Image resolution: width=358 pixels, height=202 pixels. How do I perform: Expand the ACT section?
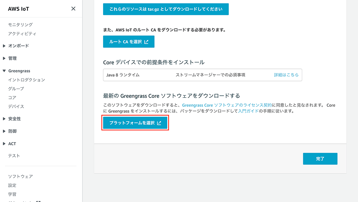pyautogui.click(x=12, y=144)
